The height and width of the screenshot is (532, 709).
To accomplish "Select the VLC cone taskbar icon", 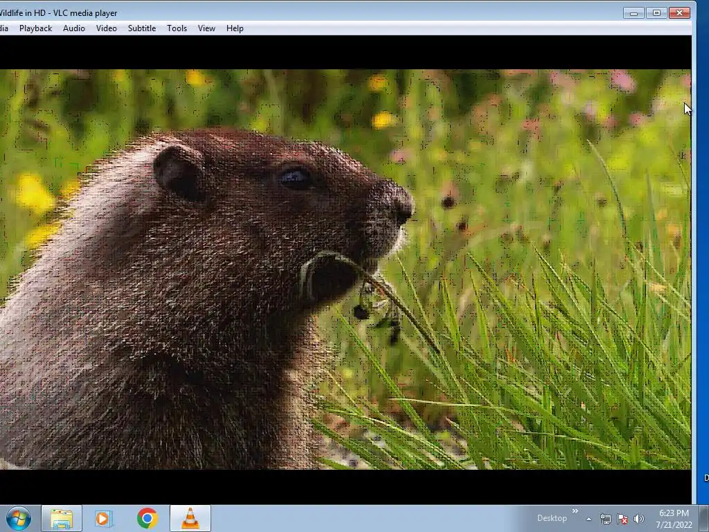I will (x=190, y=518).
